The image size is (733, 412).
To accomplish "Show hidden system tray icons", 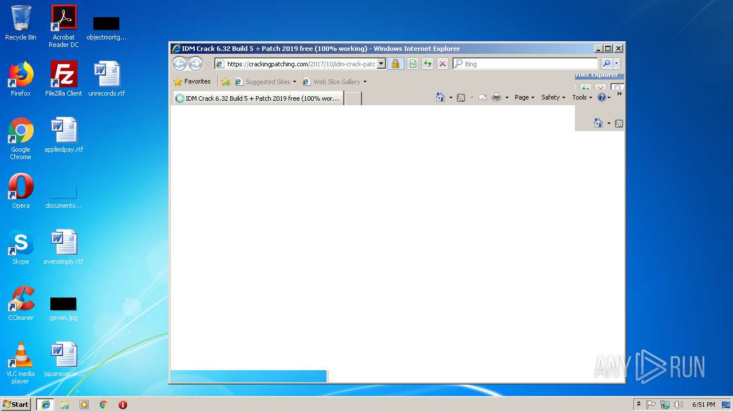I will pos(639,405).
